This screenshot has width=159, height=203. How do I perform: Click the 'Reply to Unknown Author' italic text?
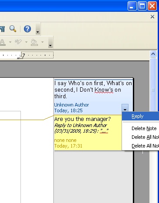[x=81, y=125]
